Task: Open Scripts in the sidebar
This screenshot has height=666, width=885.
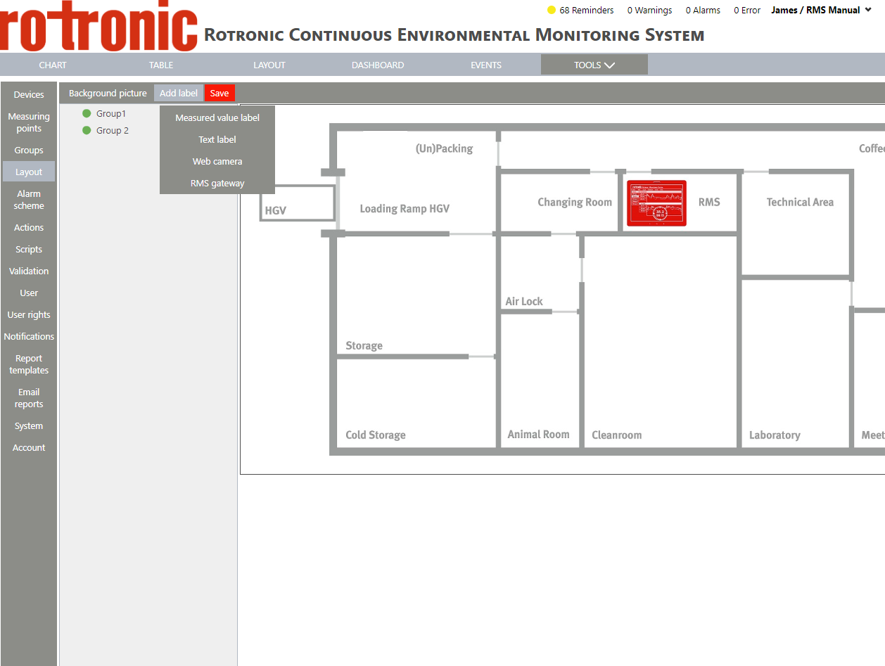Action: point(29,249)
